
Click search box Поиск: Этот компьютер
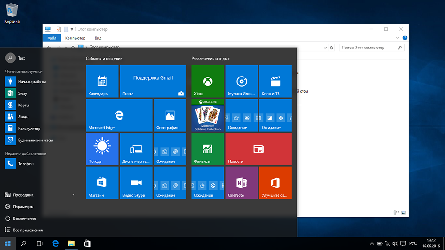click(372, 48)
